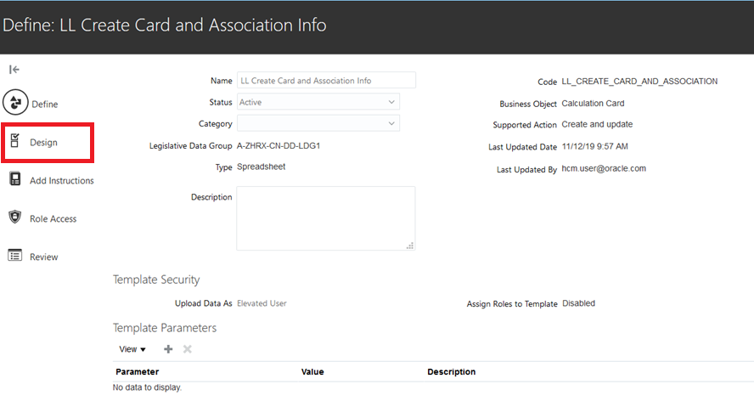Image resolution: width=754 pixels, height=401 pixels.
Task: Sort by the Parameter column header
Action: point(138,372)
